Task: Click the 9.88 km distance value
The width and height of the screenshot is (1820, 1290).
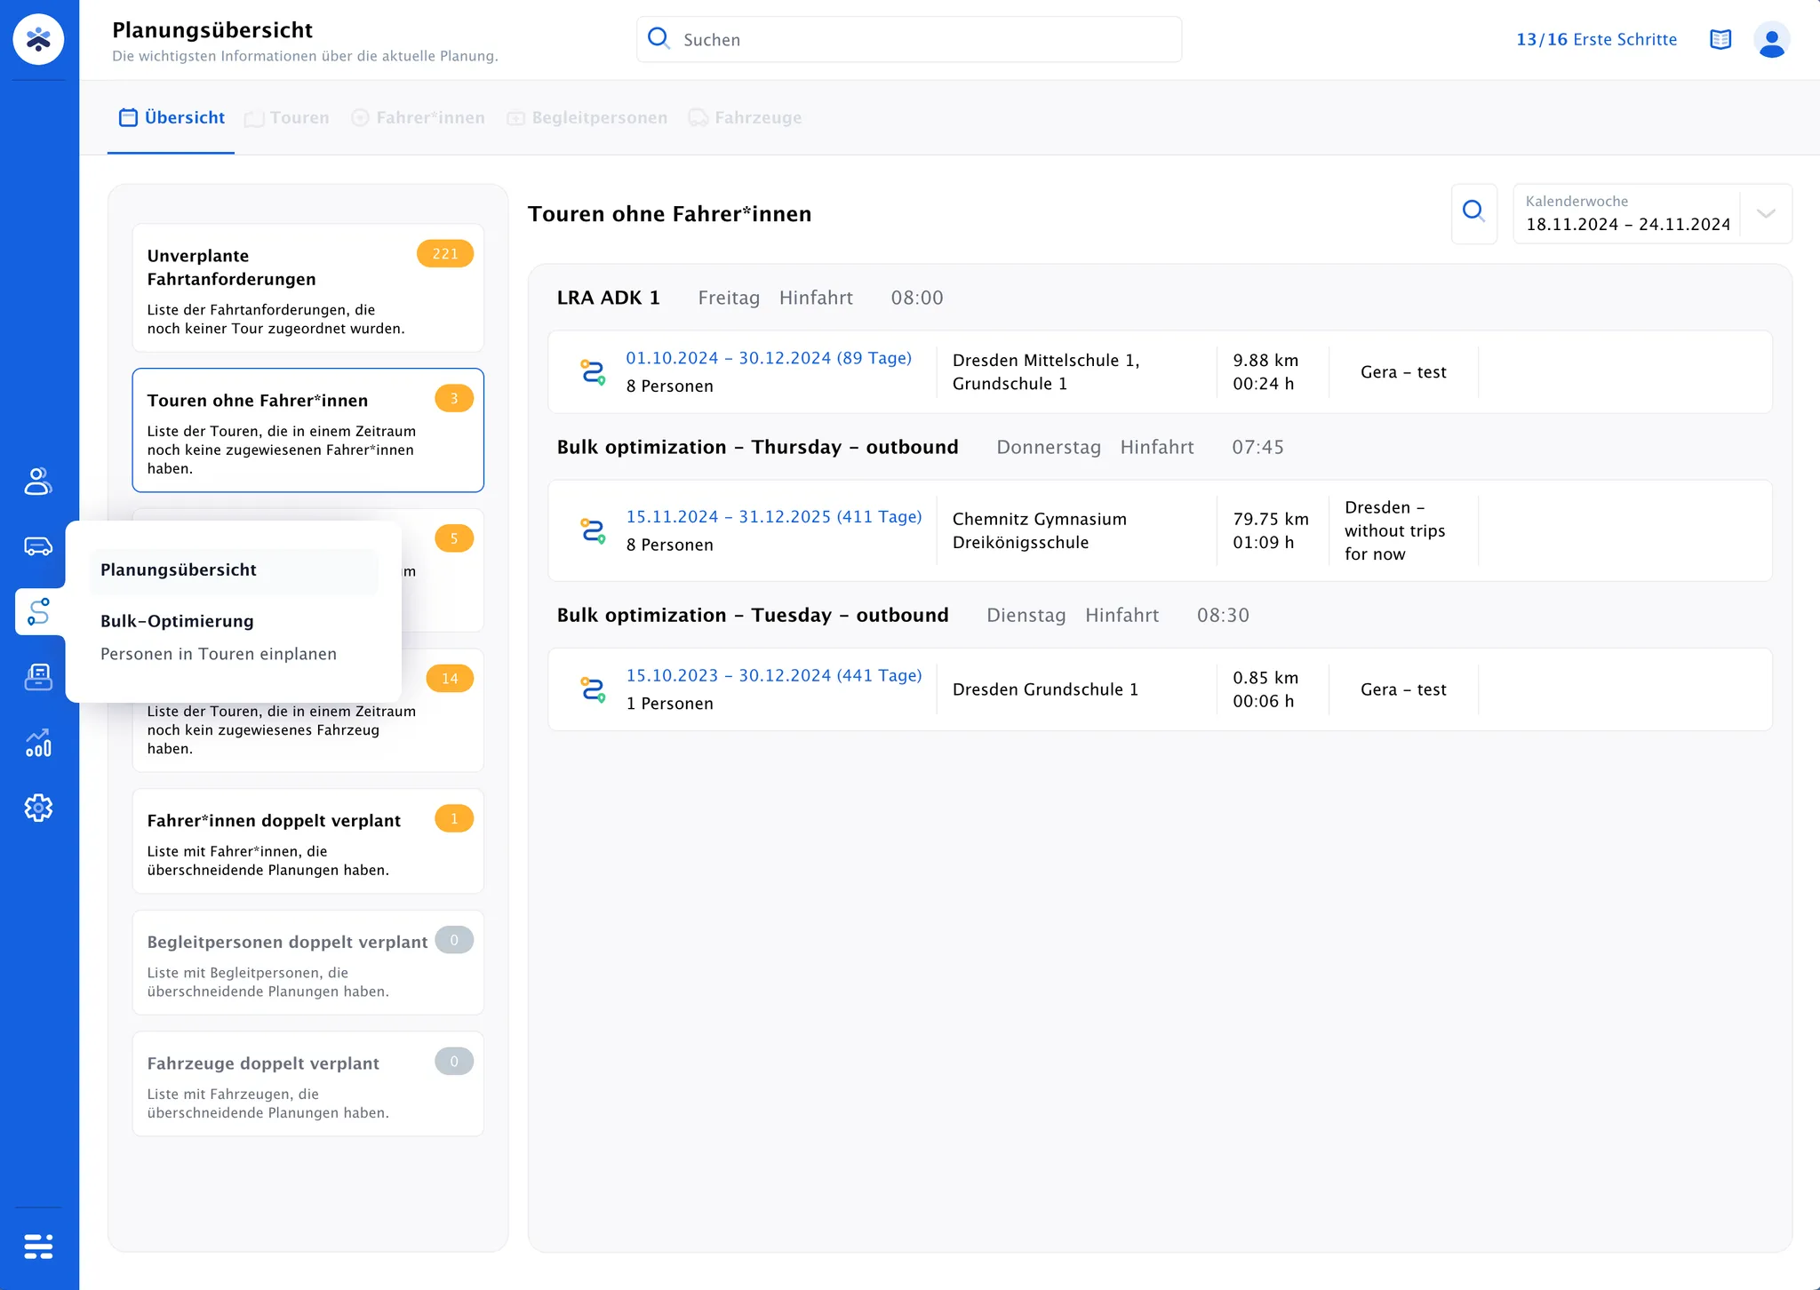Action: click(x=1265, y=360)
